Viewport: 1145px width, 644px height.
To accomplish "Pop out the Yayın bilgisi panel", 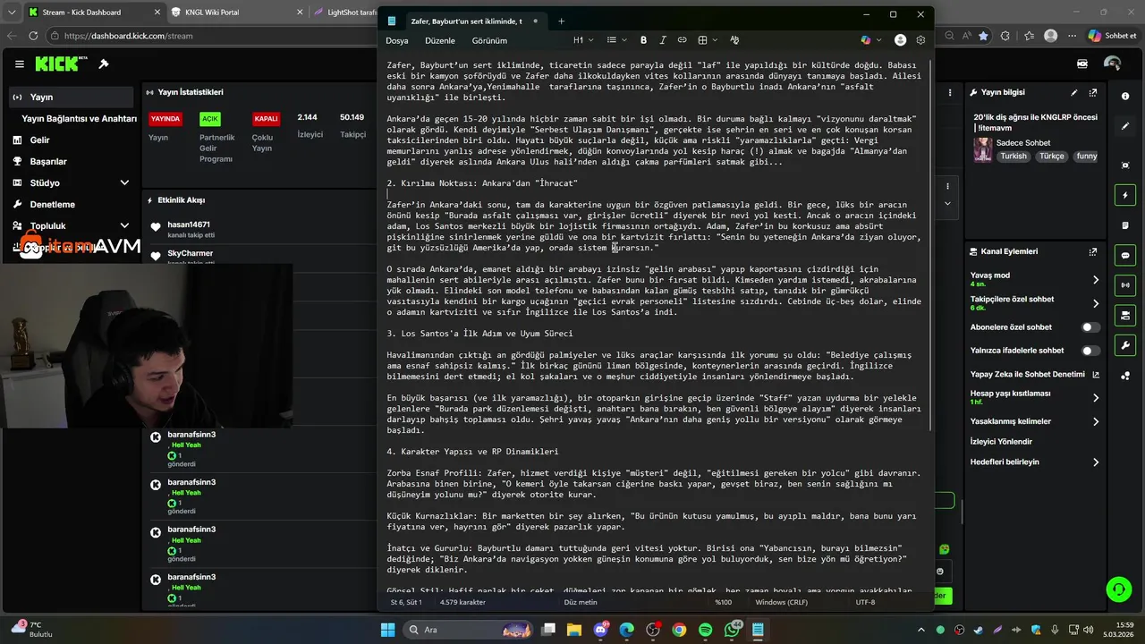I will [1093, 92].
